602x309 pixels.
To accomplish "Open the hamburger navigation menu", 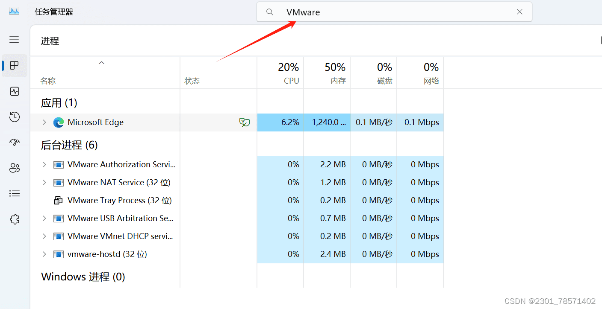I will (x=14, y=40).
